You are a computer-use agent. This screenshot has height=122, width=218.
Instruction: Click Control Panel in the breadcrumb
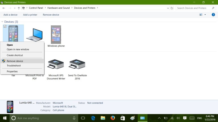[x=36, y=8]
